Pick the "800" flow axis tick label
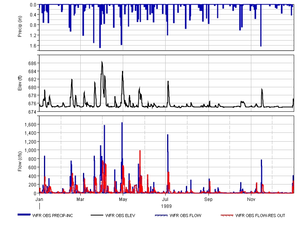The width and height of the screenshot is (306, 240). 33,159
